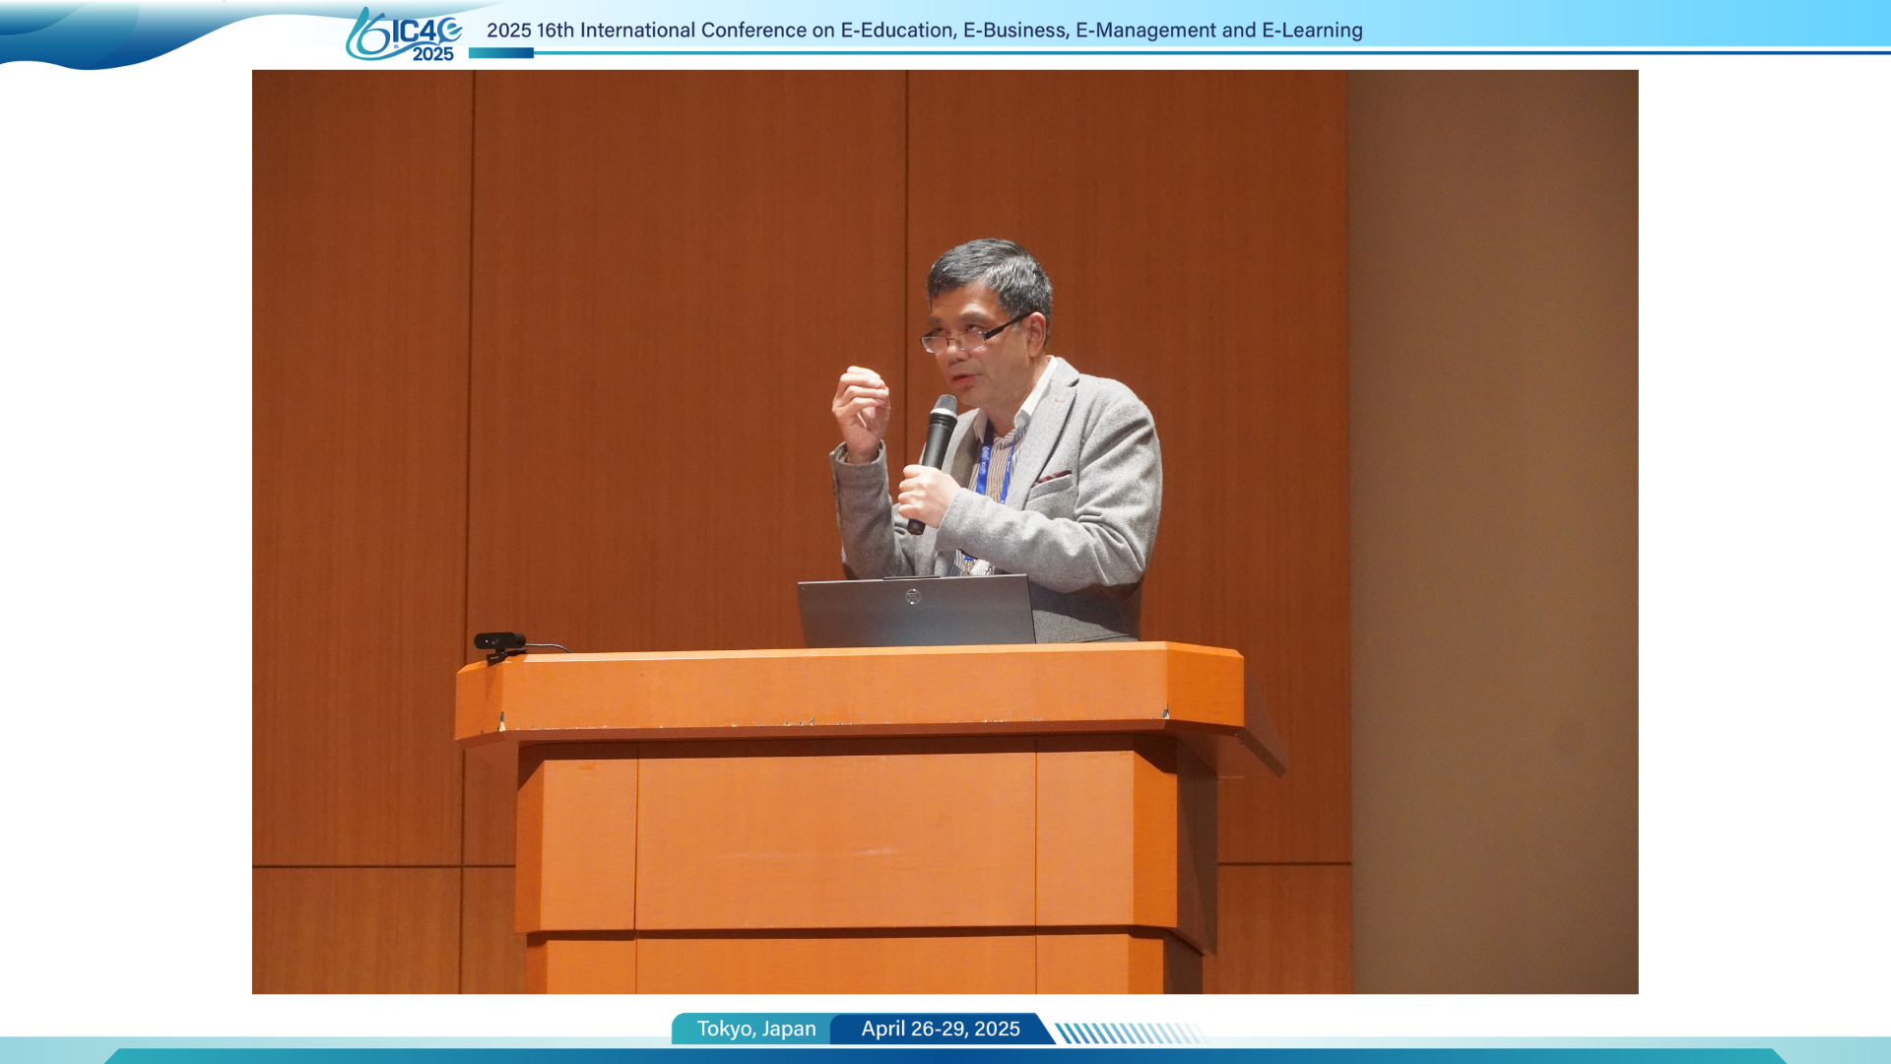Click the conference title text in header
This screenshot has height=1064, width=1891.
pyautogui.click(x=924, y=31)
